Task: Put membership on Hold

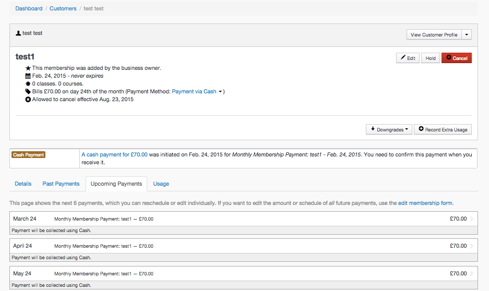Action: [431, 58]
